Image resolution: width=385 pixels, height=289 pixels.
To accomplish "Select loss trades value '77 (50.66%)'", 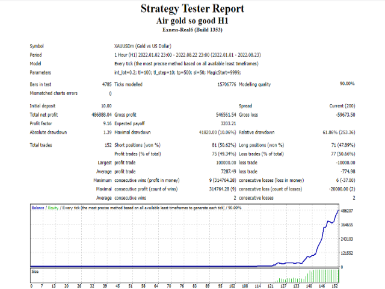I will point(343,154).
